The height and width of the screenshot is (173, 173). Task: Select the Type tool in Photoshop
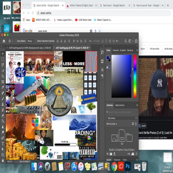(3, 144)
